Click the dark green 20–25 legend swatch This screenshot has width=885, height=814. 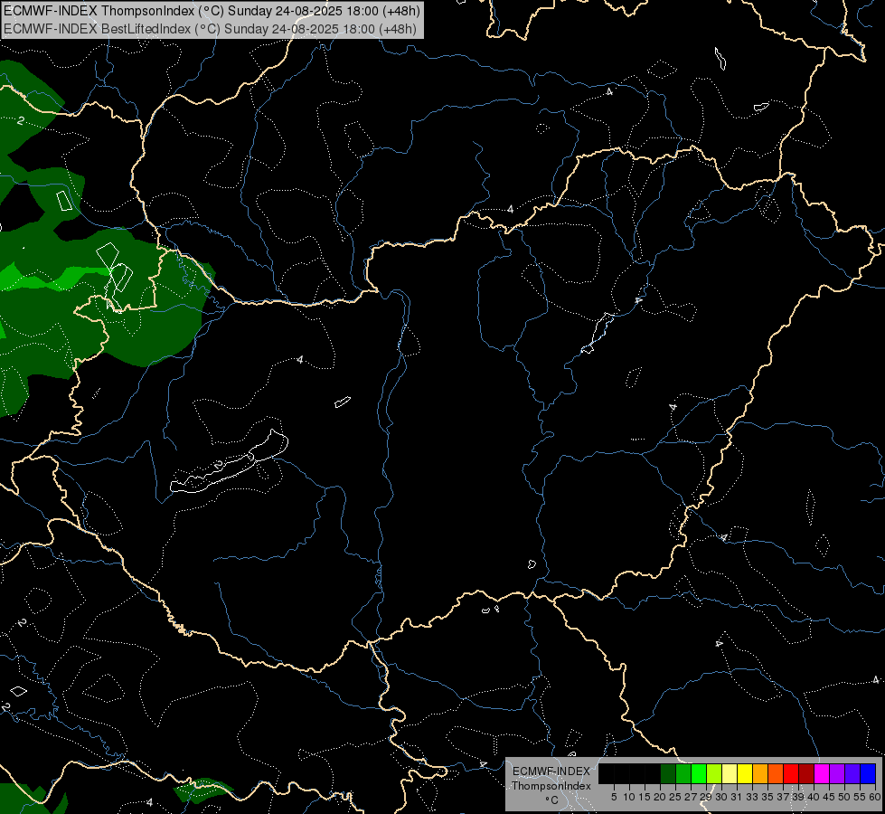click(668, 774)
